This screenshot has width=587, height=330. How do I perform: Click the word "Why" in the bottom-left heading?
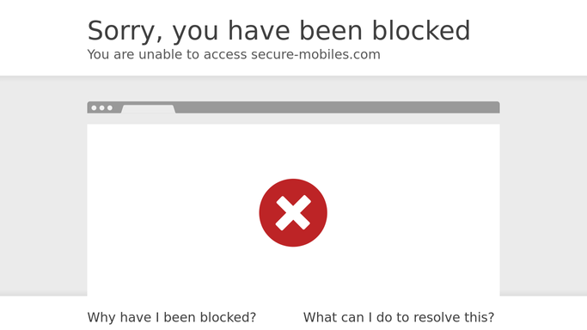(101, 318)
